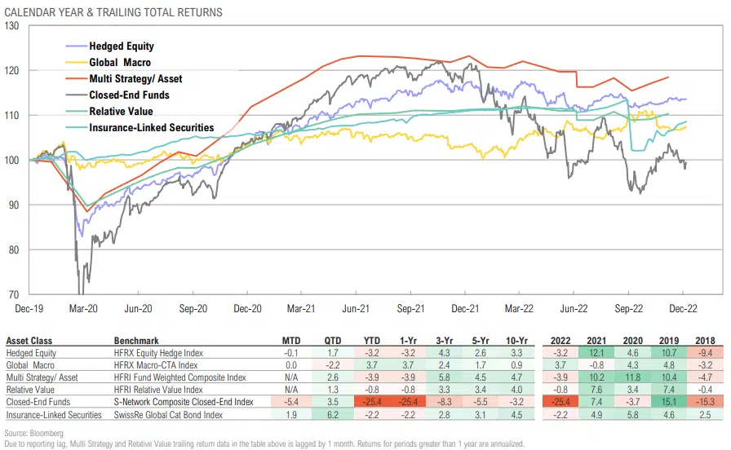Click the Calendar Year & Trailing Total Returns title
This screenshot has width=731, height=450.
pos(113,12)
